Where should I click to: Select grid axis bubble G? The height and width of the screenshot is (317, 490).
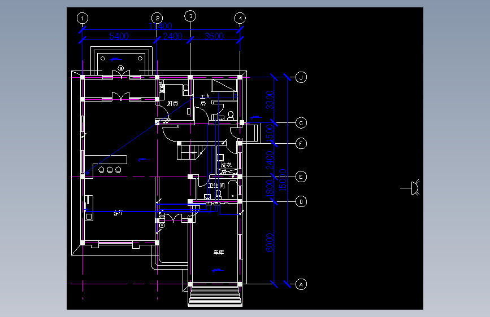click(301, 123)
